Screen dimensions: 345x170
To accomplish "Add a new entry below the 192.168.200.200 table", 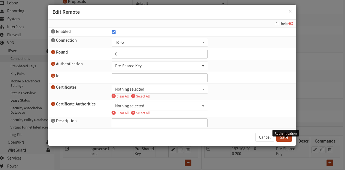I will coord(330,163).
